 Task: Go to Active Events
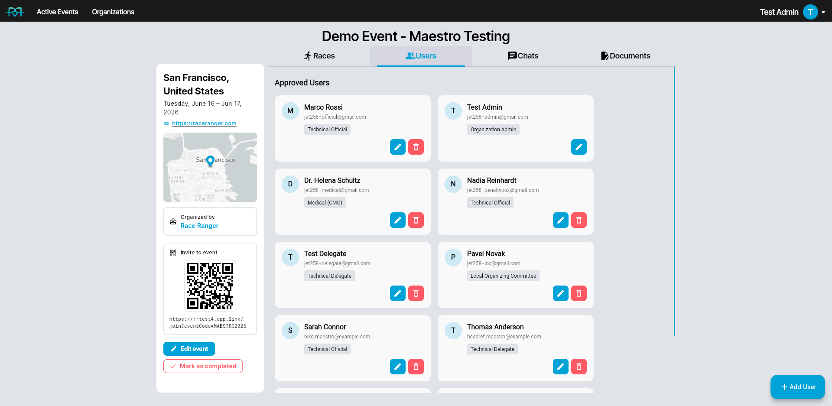coord(57,12)
